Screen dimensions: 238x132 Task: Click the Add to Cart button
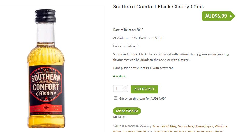(144, 89)
